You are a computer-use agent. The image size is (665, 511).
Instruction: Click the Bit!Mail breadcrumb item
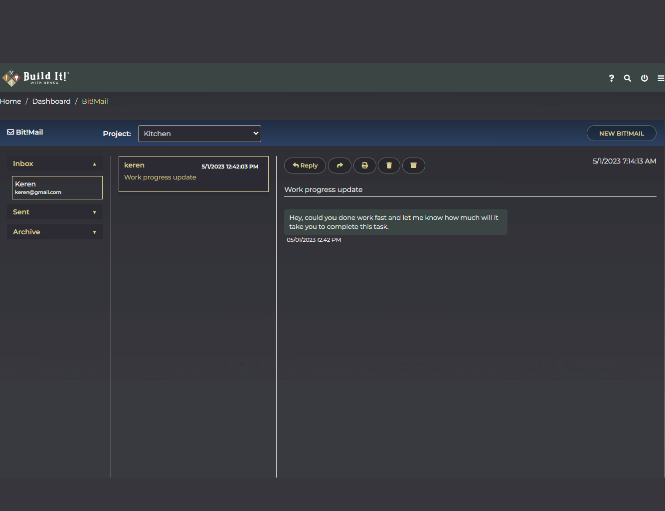95,101
